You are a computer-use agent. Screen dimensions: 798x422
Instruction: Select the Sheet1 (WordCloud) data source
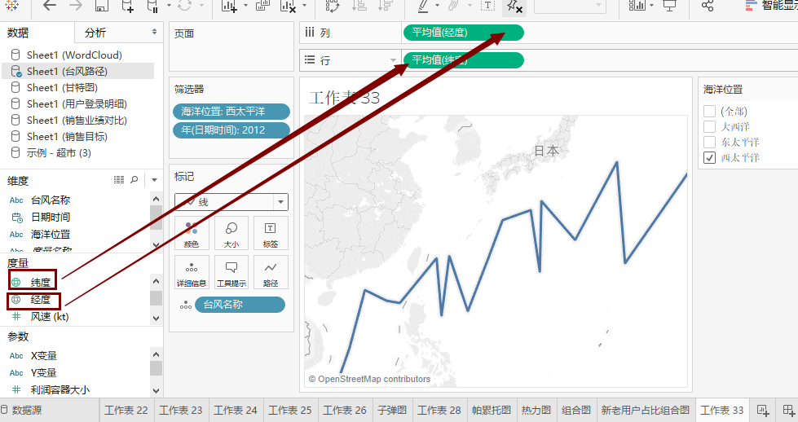coord(74,55)
